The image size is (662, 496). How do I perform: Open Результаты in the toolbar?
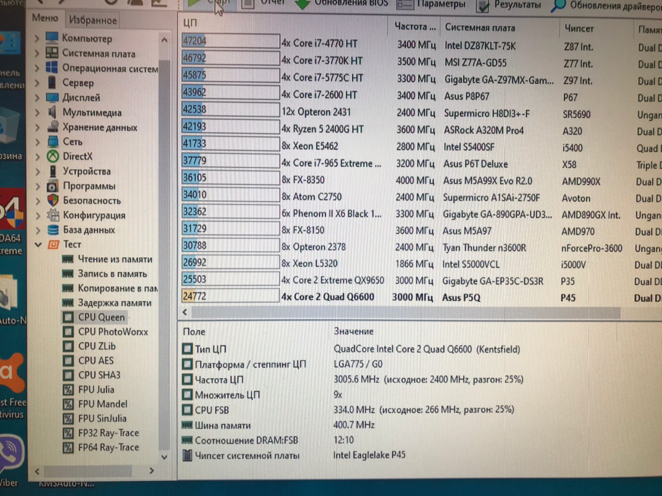[508, 5]
